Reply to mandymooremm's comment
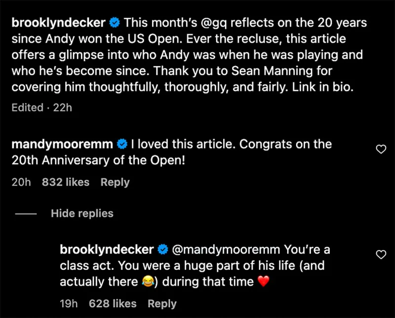 pos(115,182)
